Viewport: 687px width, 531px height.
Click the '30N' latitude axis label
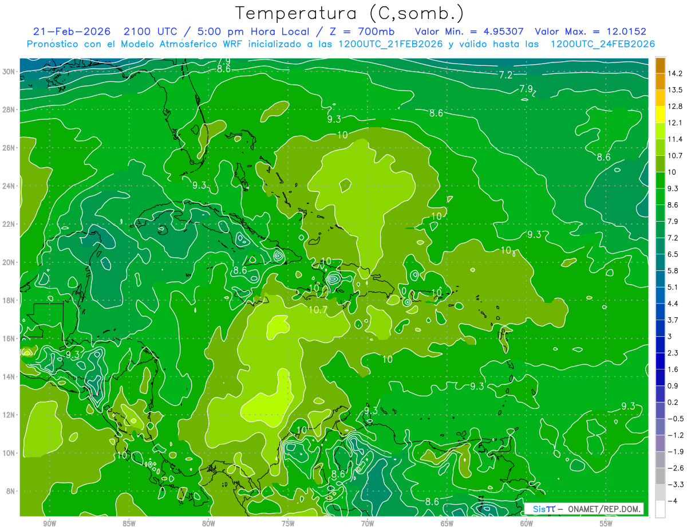[x=10, y=72]
